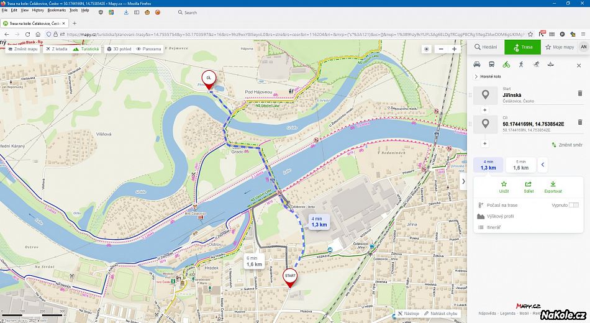Delete the Jiřinská start waypoint
The width and height of the screenshot is (590, 323).
pos(579,93)
